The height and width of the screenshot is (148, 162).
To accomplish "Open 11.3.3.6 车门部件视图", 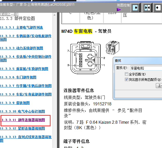I will [18, 77].
